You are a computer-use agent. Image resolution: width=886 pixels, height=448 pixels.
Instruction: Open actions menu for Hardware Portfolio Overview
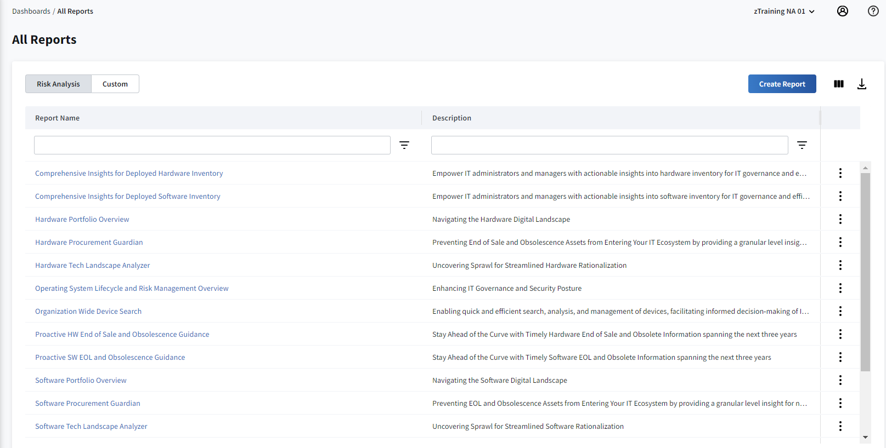(x=840, y=219)
